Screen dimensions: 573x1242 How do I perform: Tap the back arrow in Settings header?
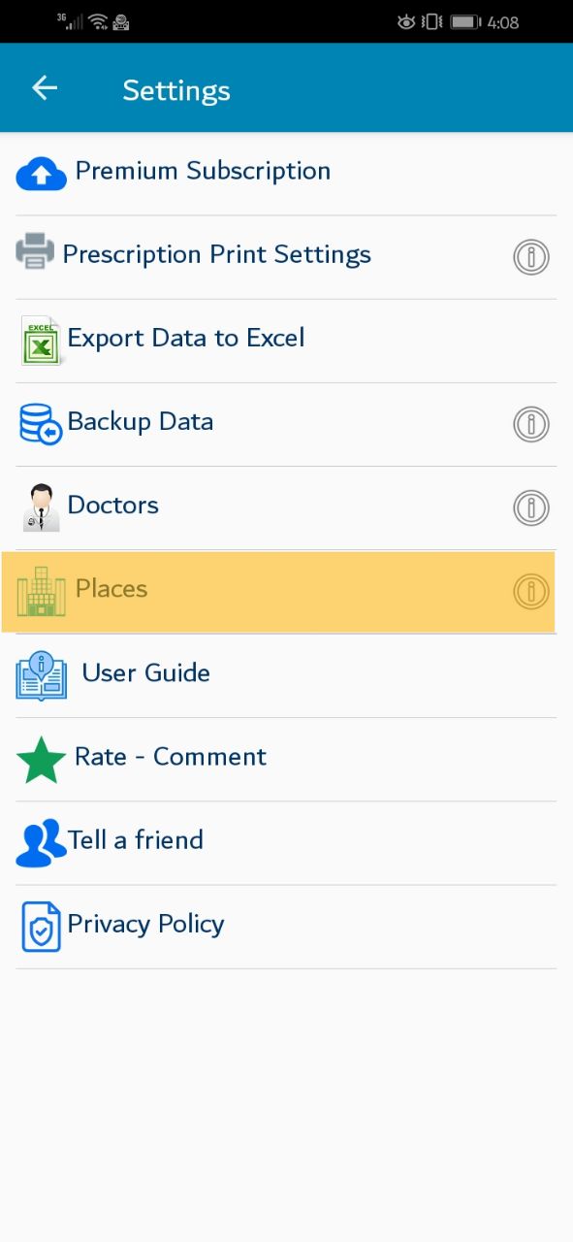click(45, 88)
